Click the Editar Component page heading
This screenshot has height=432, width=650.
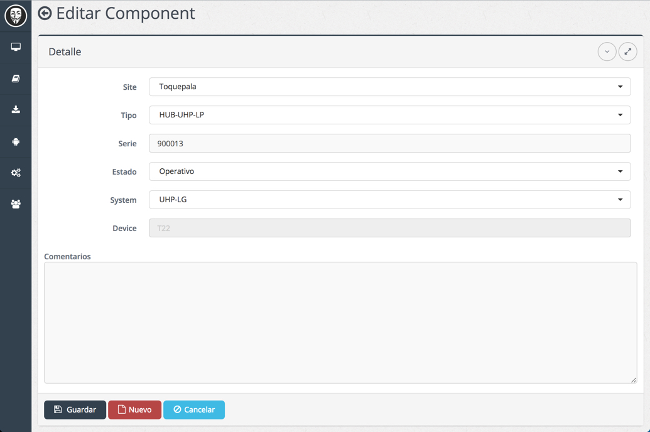126,13
